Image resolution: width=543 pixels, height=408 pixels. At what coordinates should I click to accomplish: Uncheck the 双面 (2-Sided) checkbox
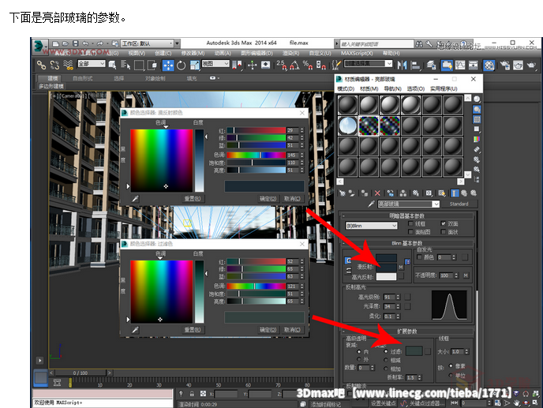pos(444,224)
